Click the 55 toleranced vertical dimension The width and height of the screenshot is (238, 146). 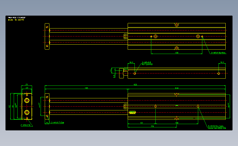[x=16, y=105]
